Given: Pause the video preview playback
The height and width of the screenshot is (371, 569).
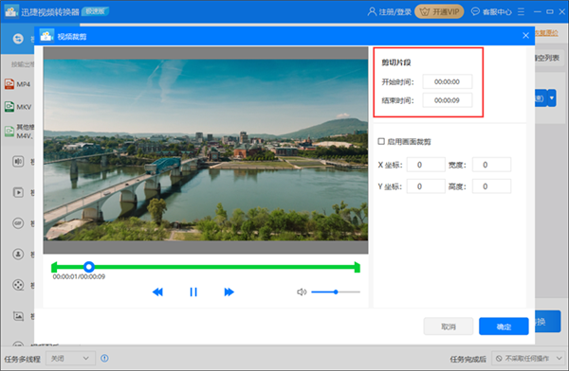Looking at the screenshot, I should point(193,292).
